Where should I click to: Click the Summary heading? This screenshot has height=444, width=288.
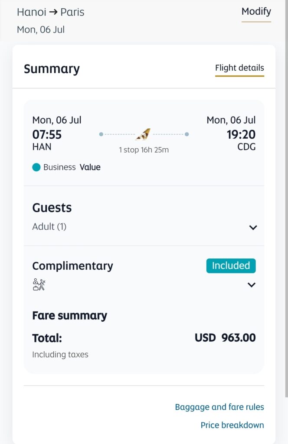[52, 69]
